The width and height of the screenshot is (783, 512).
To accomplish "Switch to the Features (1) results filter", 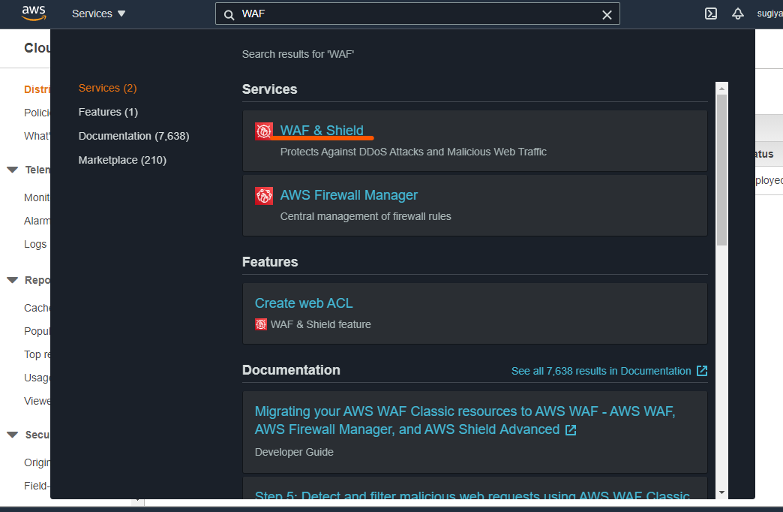I will 107,111.
